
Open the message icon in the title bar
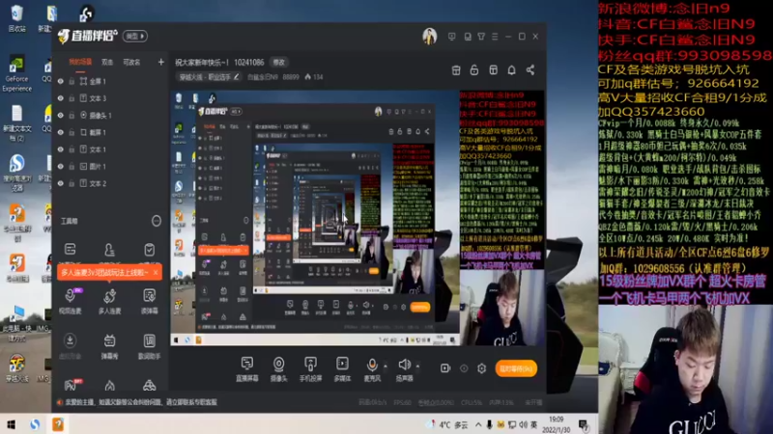pyautogui.click(x=451, y=37)
